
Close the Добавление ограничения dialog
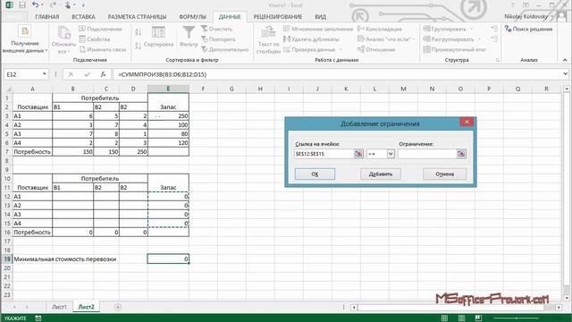click(467, 122)
